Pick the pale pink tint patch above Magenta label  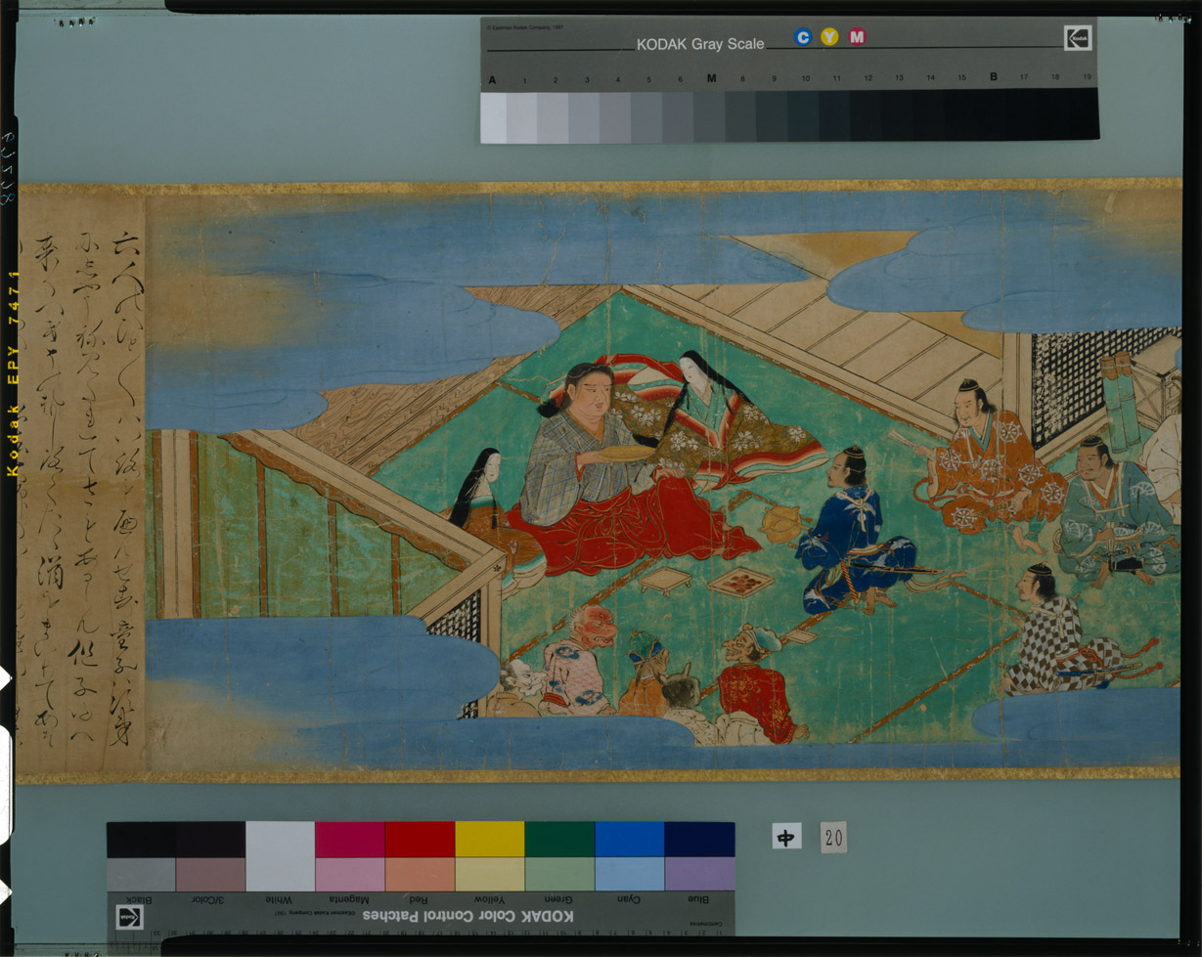tap(349, 875)
